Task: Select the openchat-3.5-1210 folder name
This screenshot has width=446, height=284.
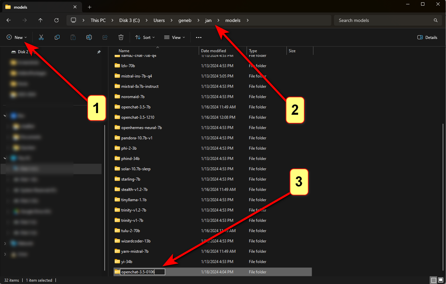Action: [x=138, y=117]
